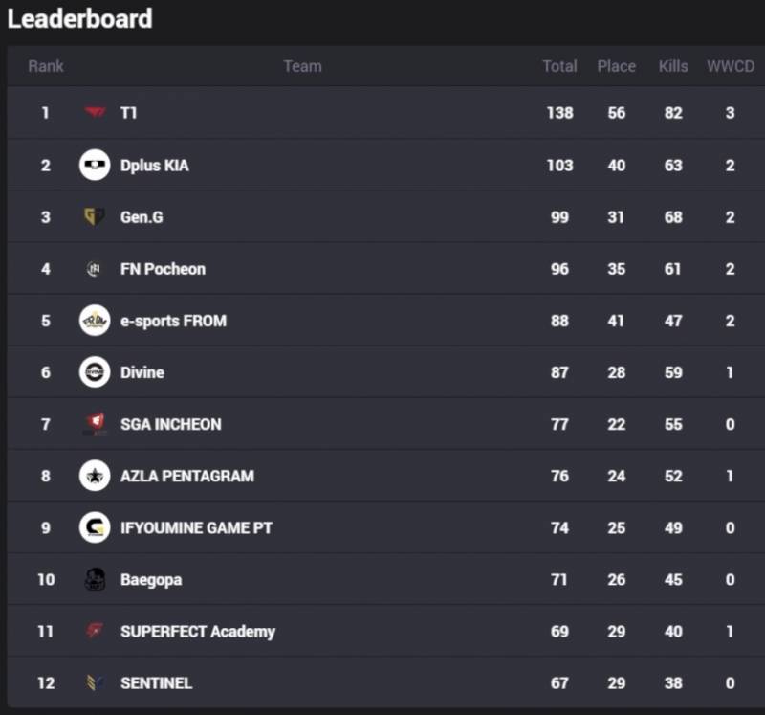Click the FN Pocheon team logo

click(x=94, y=269)
